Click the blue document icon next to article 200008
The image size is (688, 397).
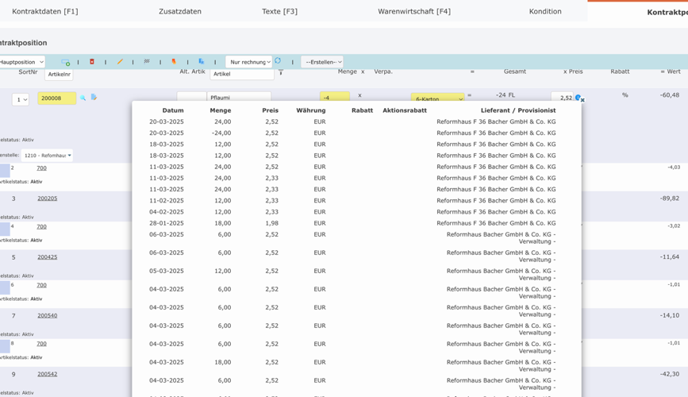pyautogui.click(x=94, y=98)
